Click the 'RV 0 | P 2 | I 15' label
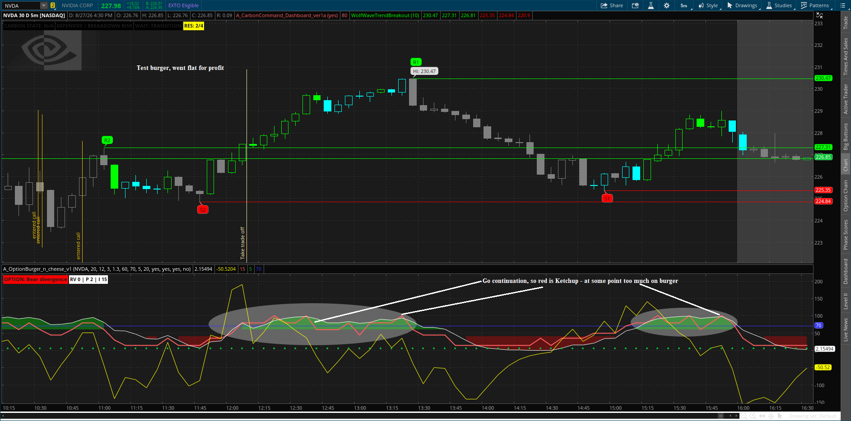851x421 pixels. [x=88, y=279]
